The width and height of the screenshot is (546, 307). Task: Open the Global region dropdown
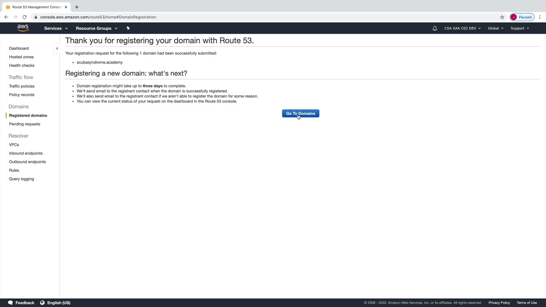tap(496, 29)
